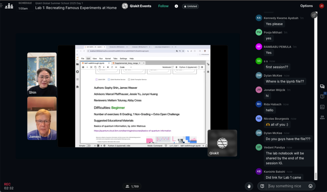The width and height of the screenshot is (327, 192).
Task: Open the JD profile avatar
Action: (321, 6)
